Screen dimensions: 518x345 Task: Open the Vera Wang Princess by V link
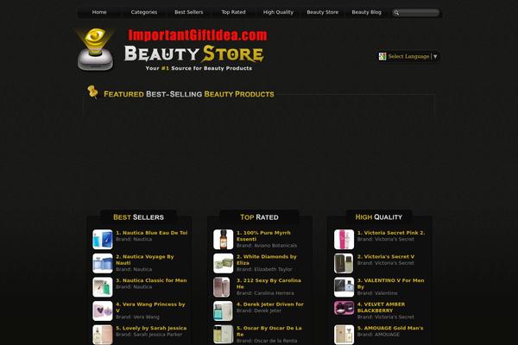(x=150, y=307)
